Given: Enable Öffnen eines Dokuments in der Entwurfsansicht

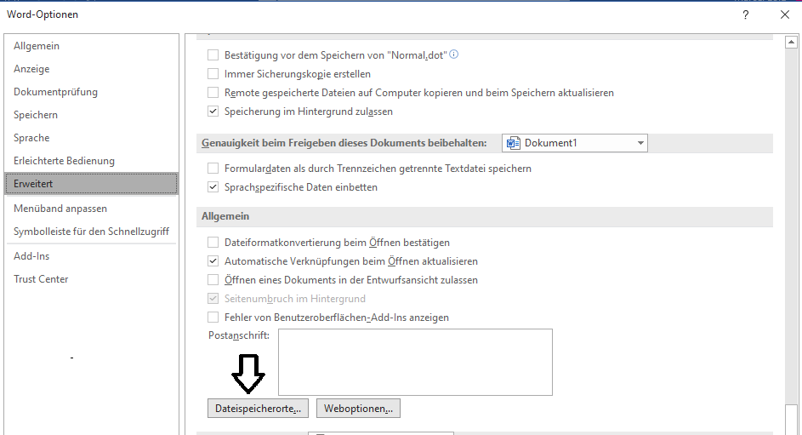Looking at the screenshot, I should click(x=213, y=280).
